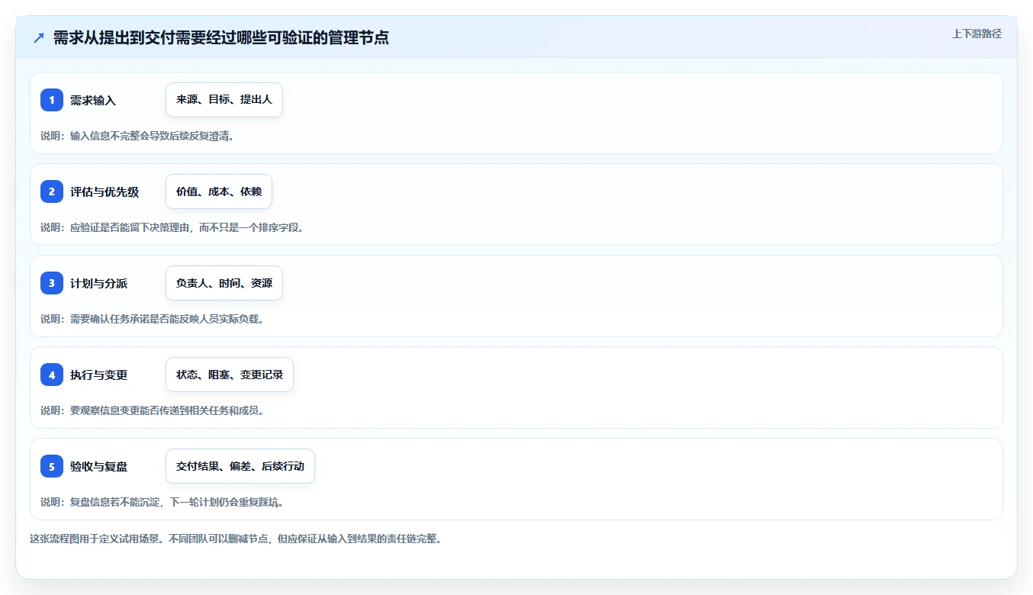Screen dimensions: 1033x595
Task: Select the 交付结果、偏差、后续行动 chip
Action: [x=240, y=466]
